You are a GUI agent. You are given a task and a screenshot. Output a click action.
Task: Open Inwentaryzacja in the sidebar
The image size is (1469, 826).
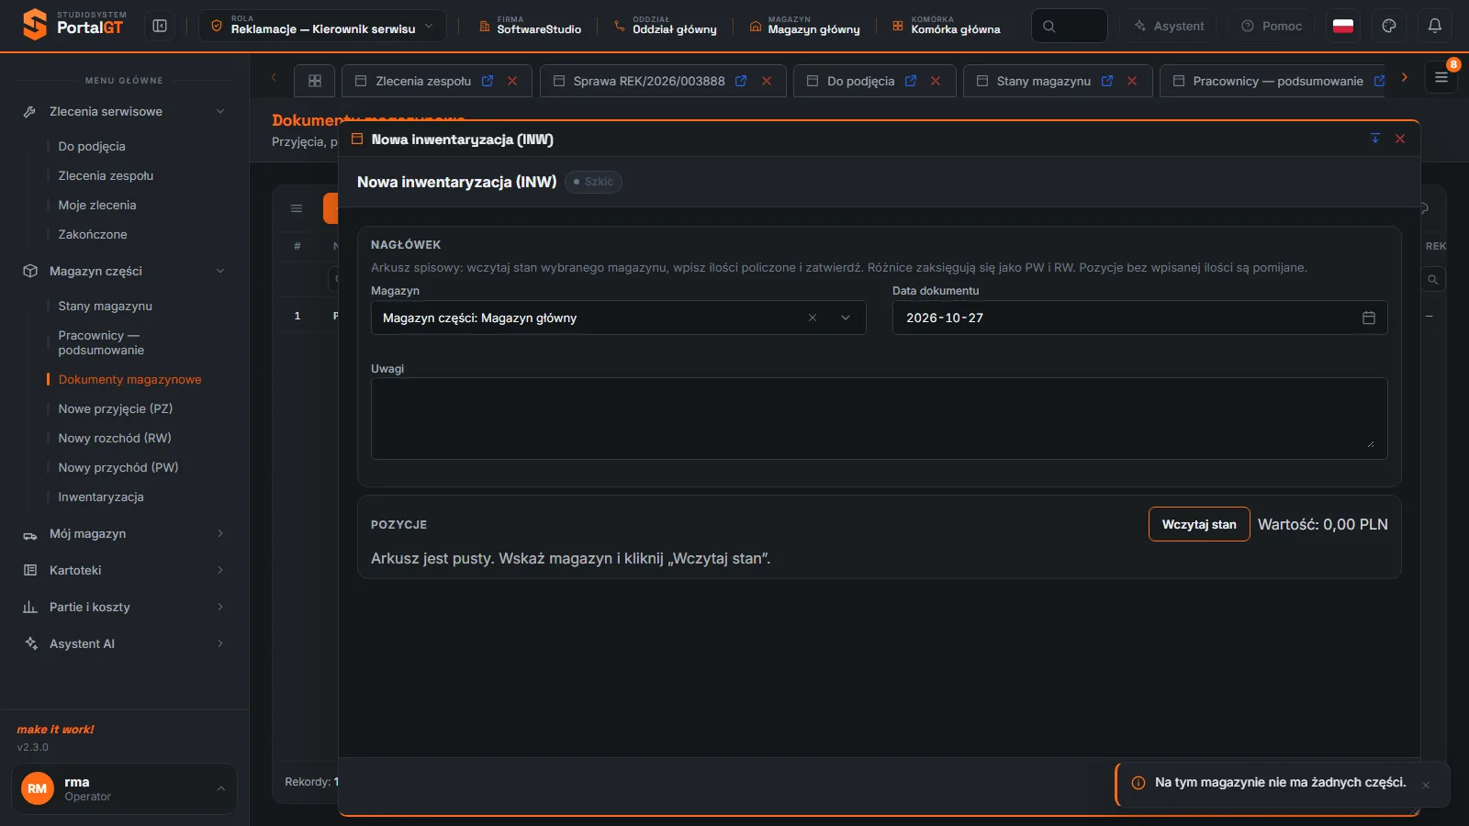click(101, 497)
